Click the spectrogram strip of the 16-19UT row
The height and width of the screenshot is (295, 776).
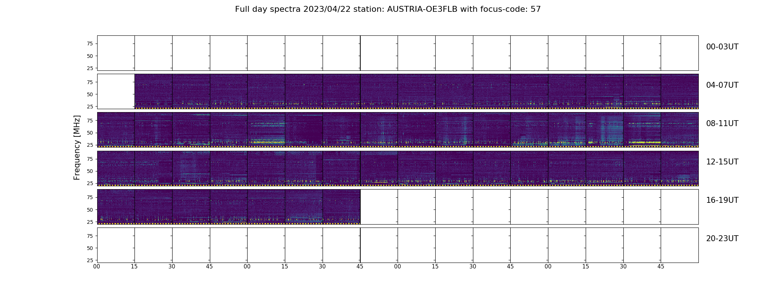pos(229,206)
